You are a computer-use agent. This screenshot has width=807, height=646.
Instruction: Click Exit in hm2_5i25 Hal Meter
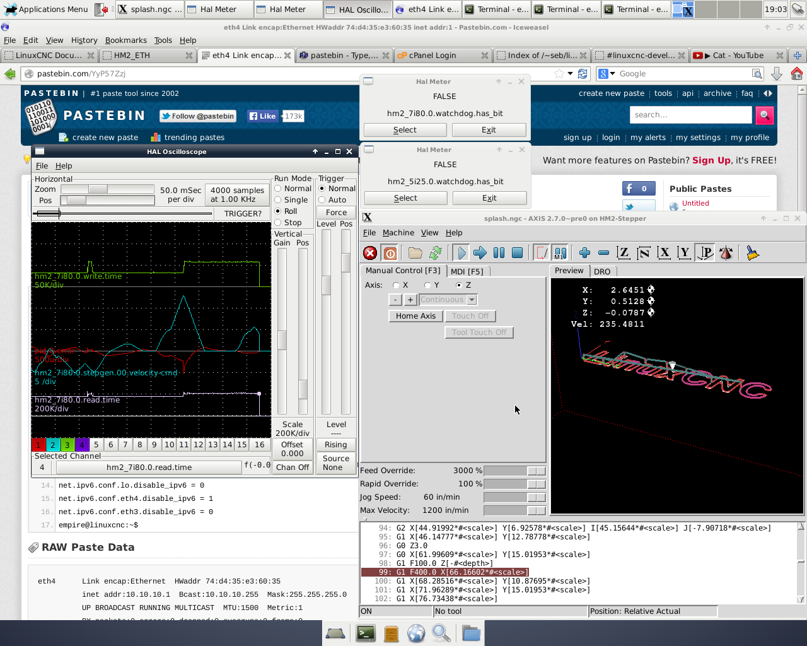point(489,198)
